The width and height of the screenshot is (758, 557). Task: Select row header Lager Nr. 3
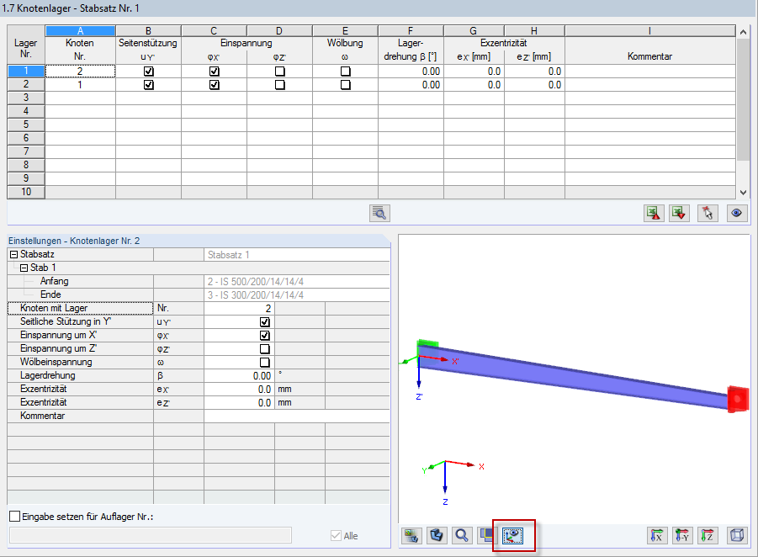point(26,98)
